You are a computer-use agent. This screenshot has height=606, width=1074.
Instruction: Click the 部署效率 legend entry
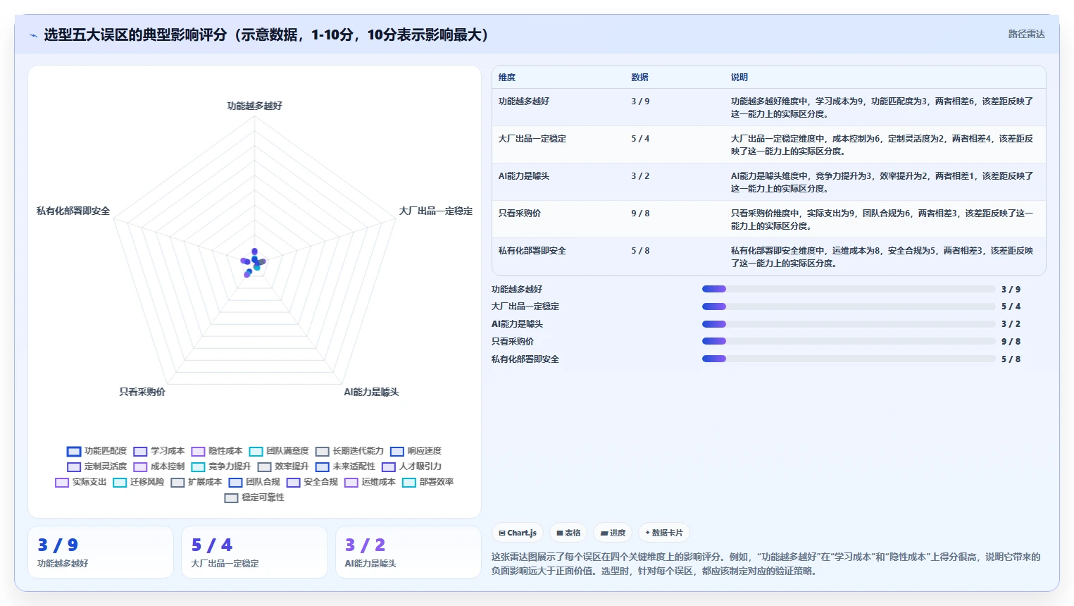click(x=427, y=482)
